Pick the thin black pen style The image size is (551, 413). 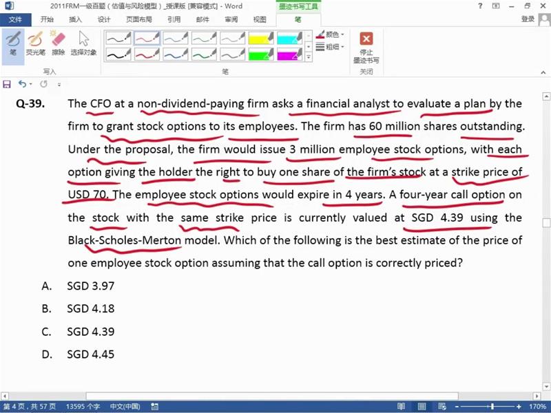point(118,38)
